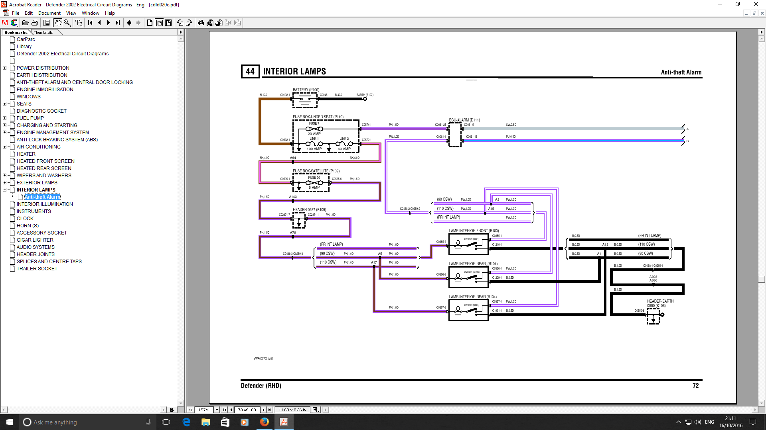766x430 pixels.
Task: Expand AIR CONDITIONING bookmark node
Action: (4, 147)
